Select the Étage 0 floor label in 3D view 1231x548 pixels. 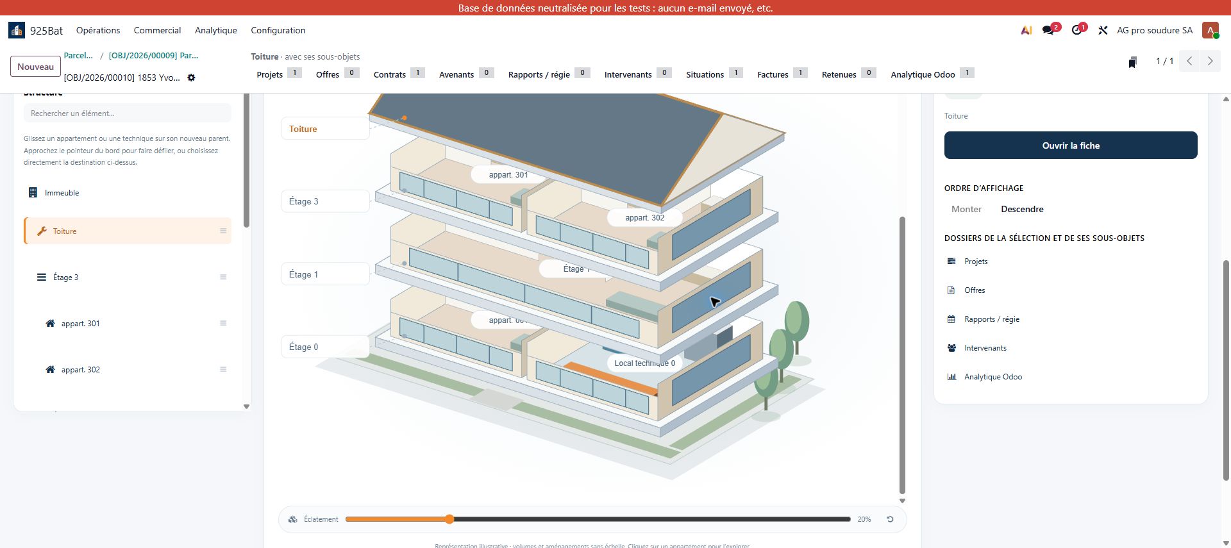(325, 347)
